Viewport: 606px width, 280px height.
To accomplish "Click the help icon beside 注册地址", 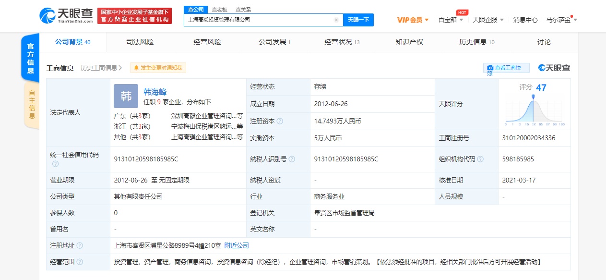I will pyautogui.click(x=80, y=245).
